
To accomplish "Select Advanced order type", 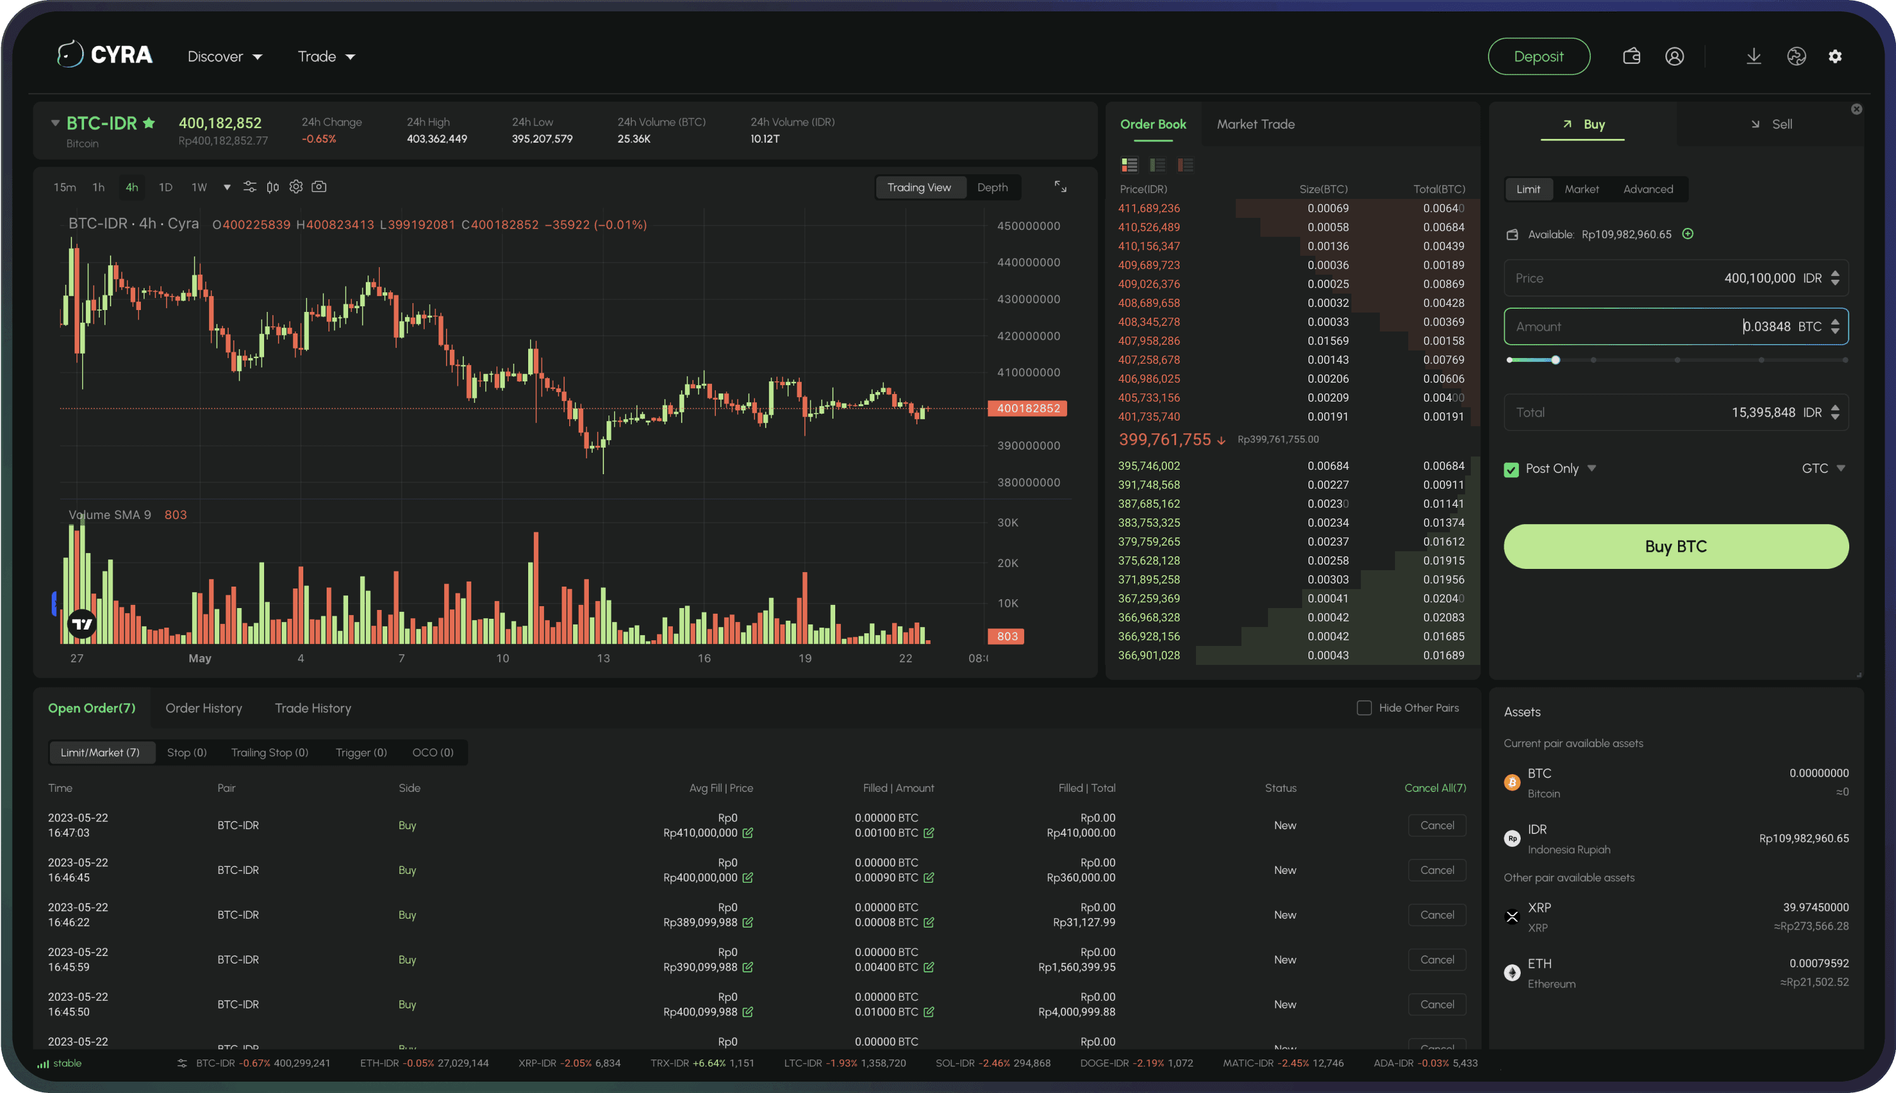I will [1648, 189].
